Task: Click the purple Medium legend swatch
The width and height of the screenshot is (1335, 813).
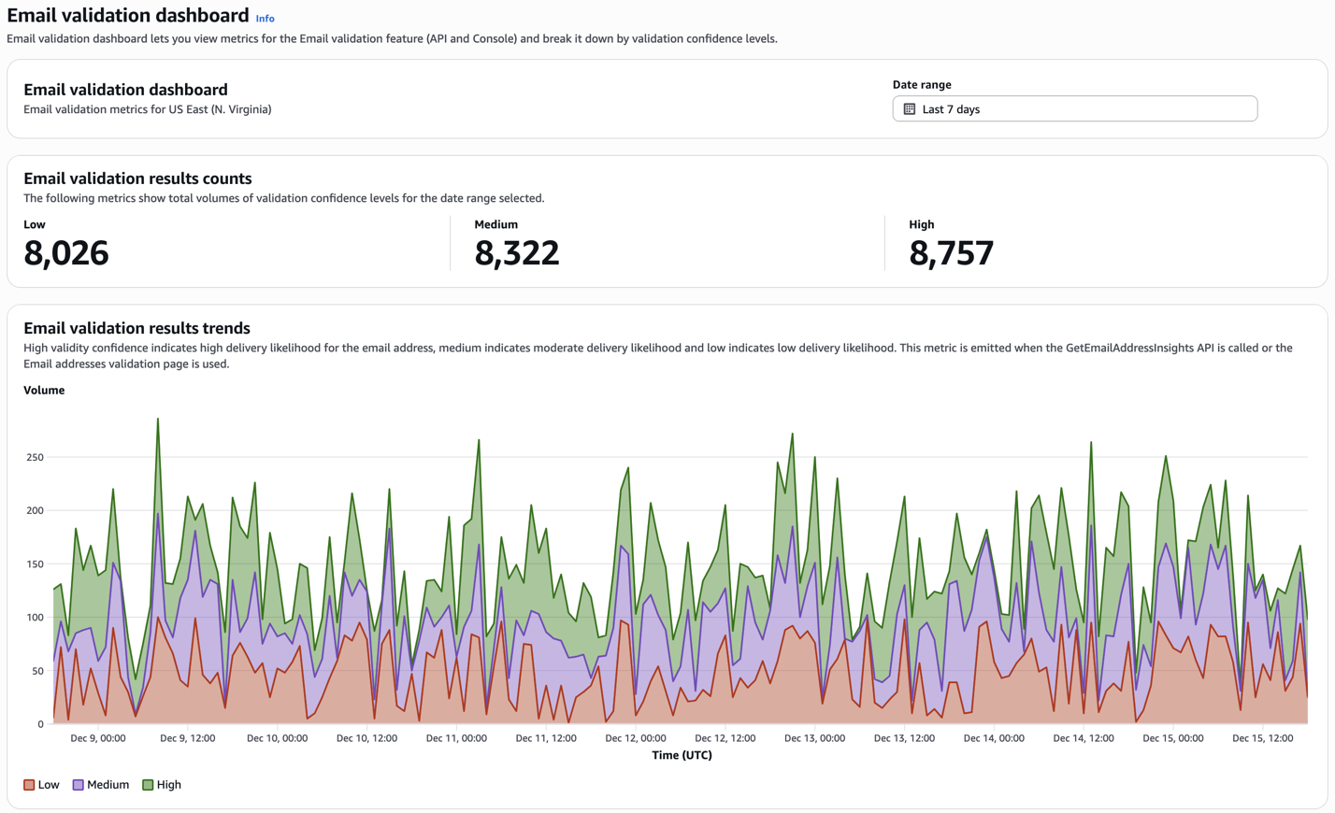Action: (x=79, y=785)
